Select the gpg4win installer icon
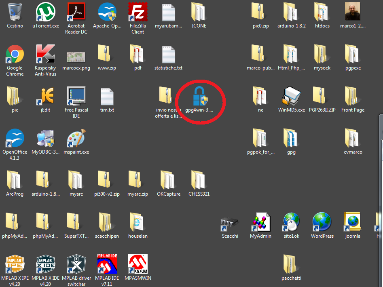 (x=199, y=96)
